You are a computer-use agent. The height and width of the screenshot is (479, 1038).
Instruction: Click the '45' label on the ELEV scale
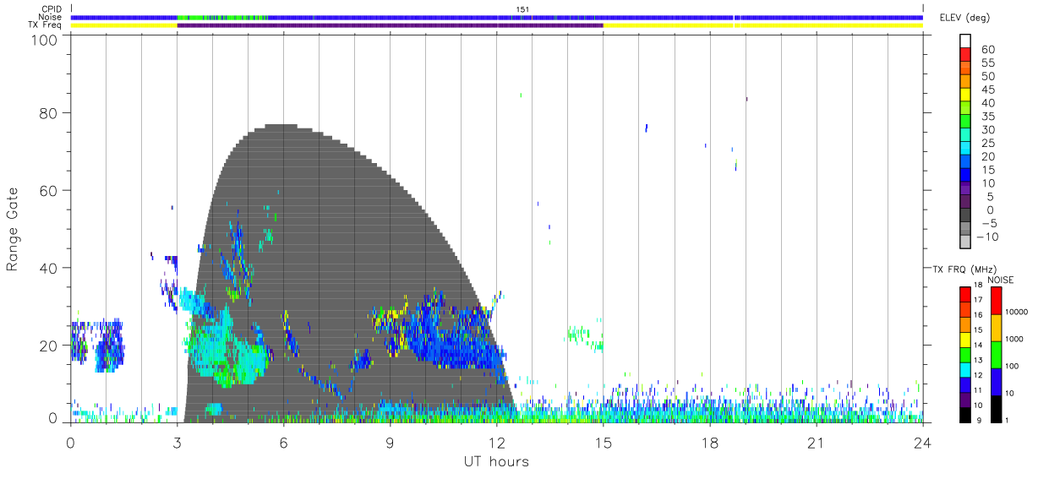click(x=987, y=90)
